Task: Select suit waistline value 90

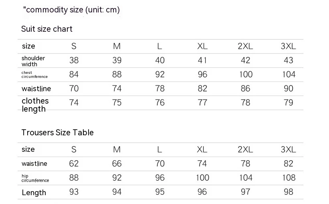Action: click(x=288, y=88)
